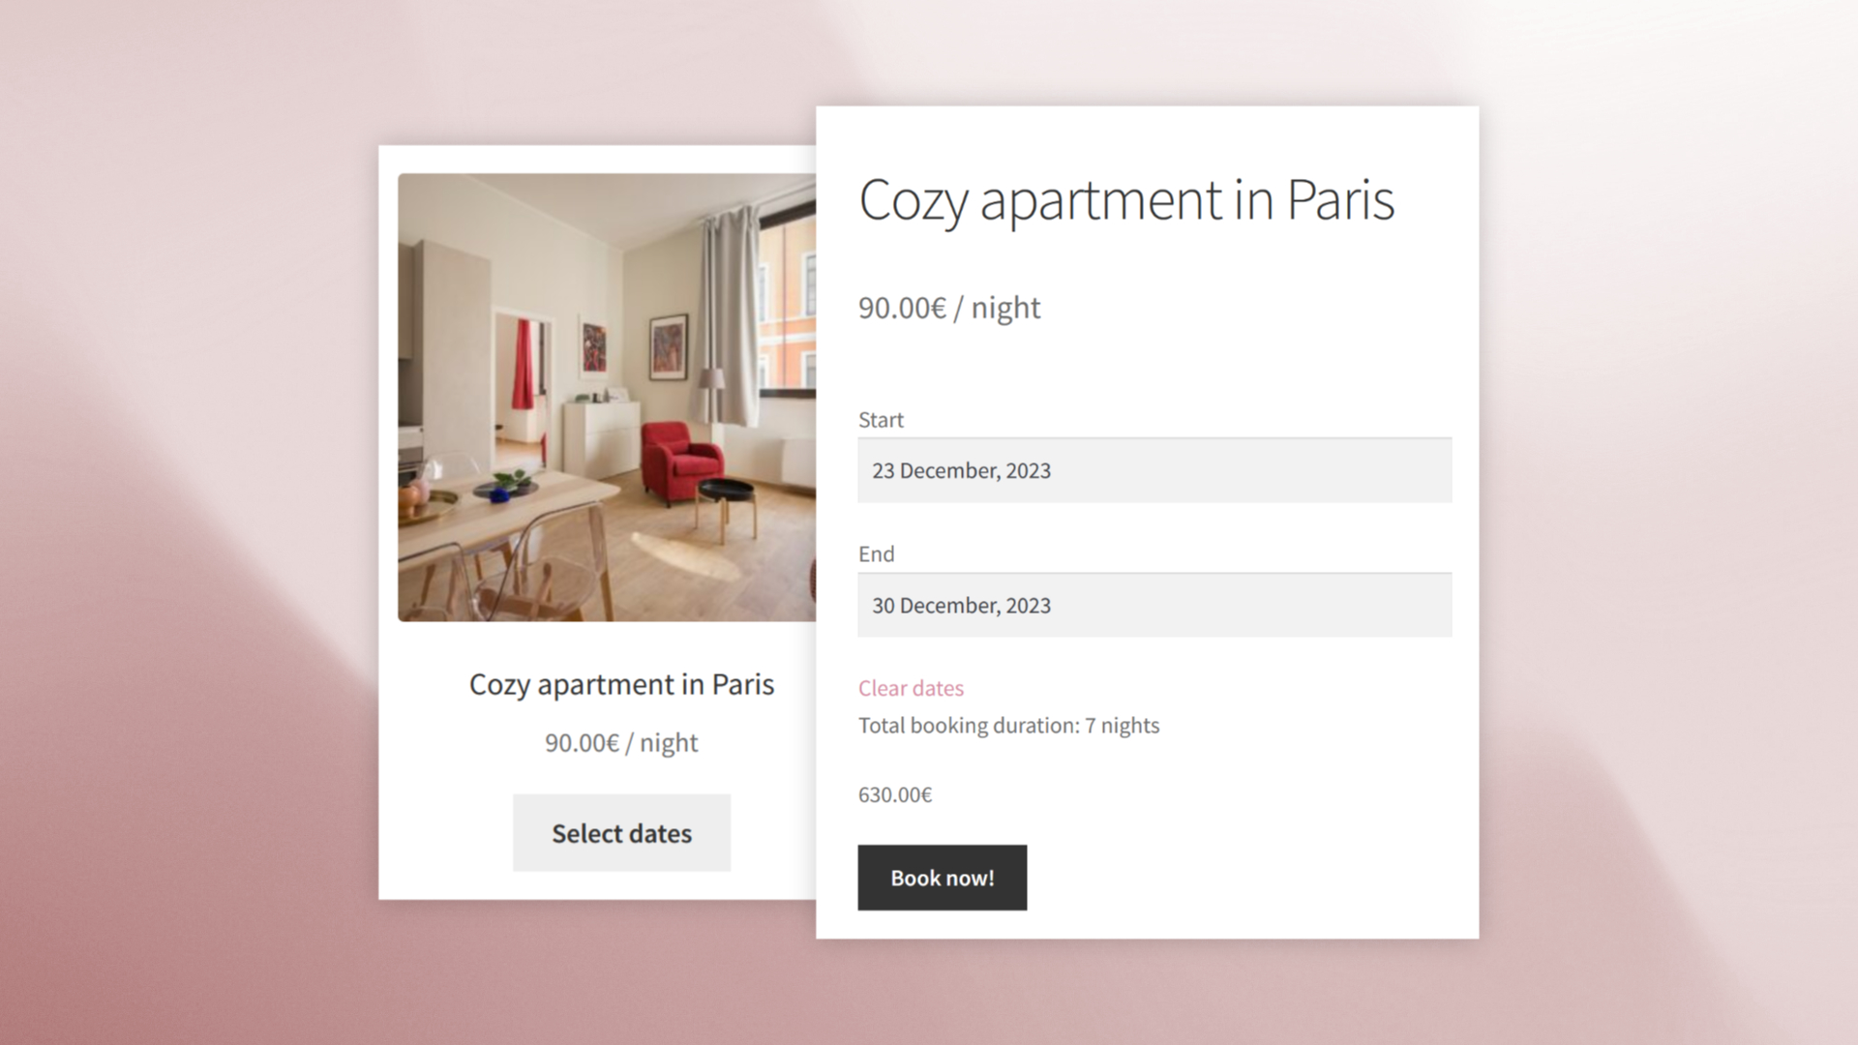
Task: Click the large Cozy apartment in Paris heading
Action: point(1126,200)
